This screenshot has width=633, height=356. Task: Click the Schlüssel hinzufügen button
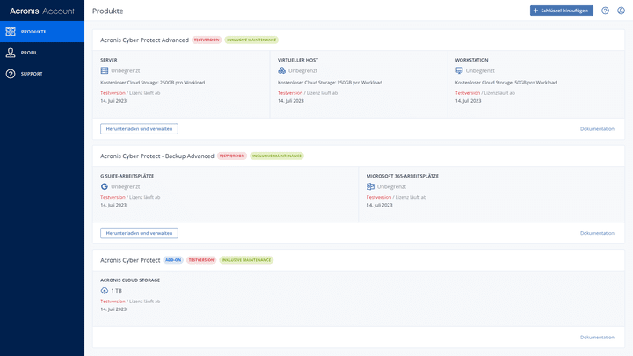point(562,11)
